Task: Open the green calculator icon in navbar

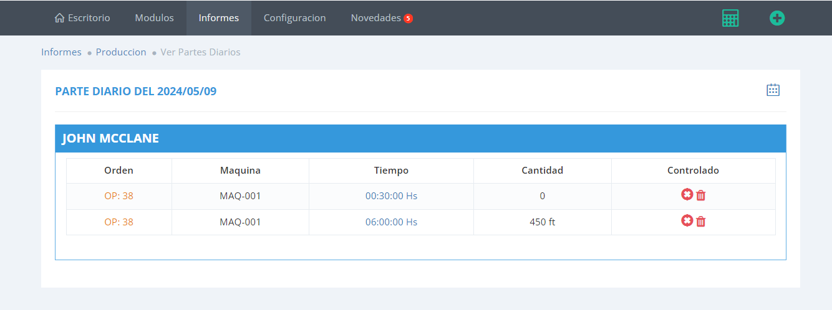Action: (730, 18)
